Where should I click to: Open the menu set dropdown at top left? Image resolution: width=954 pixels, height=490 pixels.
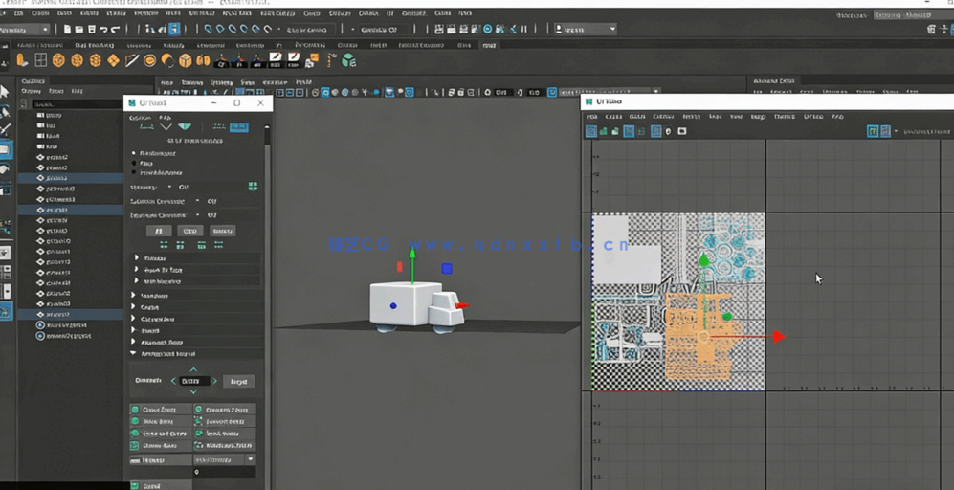pos(25,30)
